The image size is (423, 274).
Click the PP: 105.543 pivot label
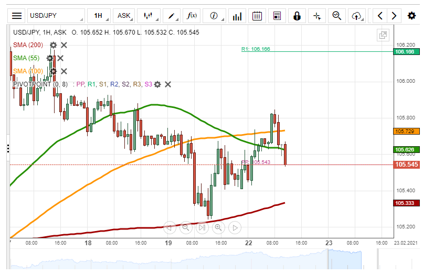[256, 162]
